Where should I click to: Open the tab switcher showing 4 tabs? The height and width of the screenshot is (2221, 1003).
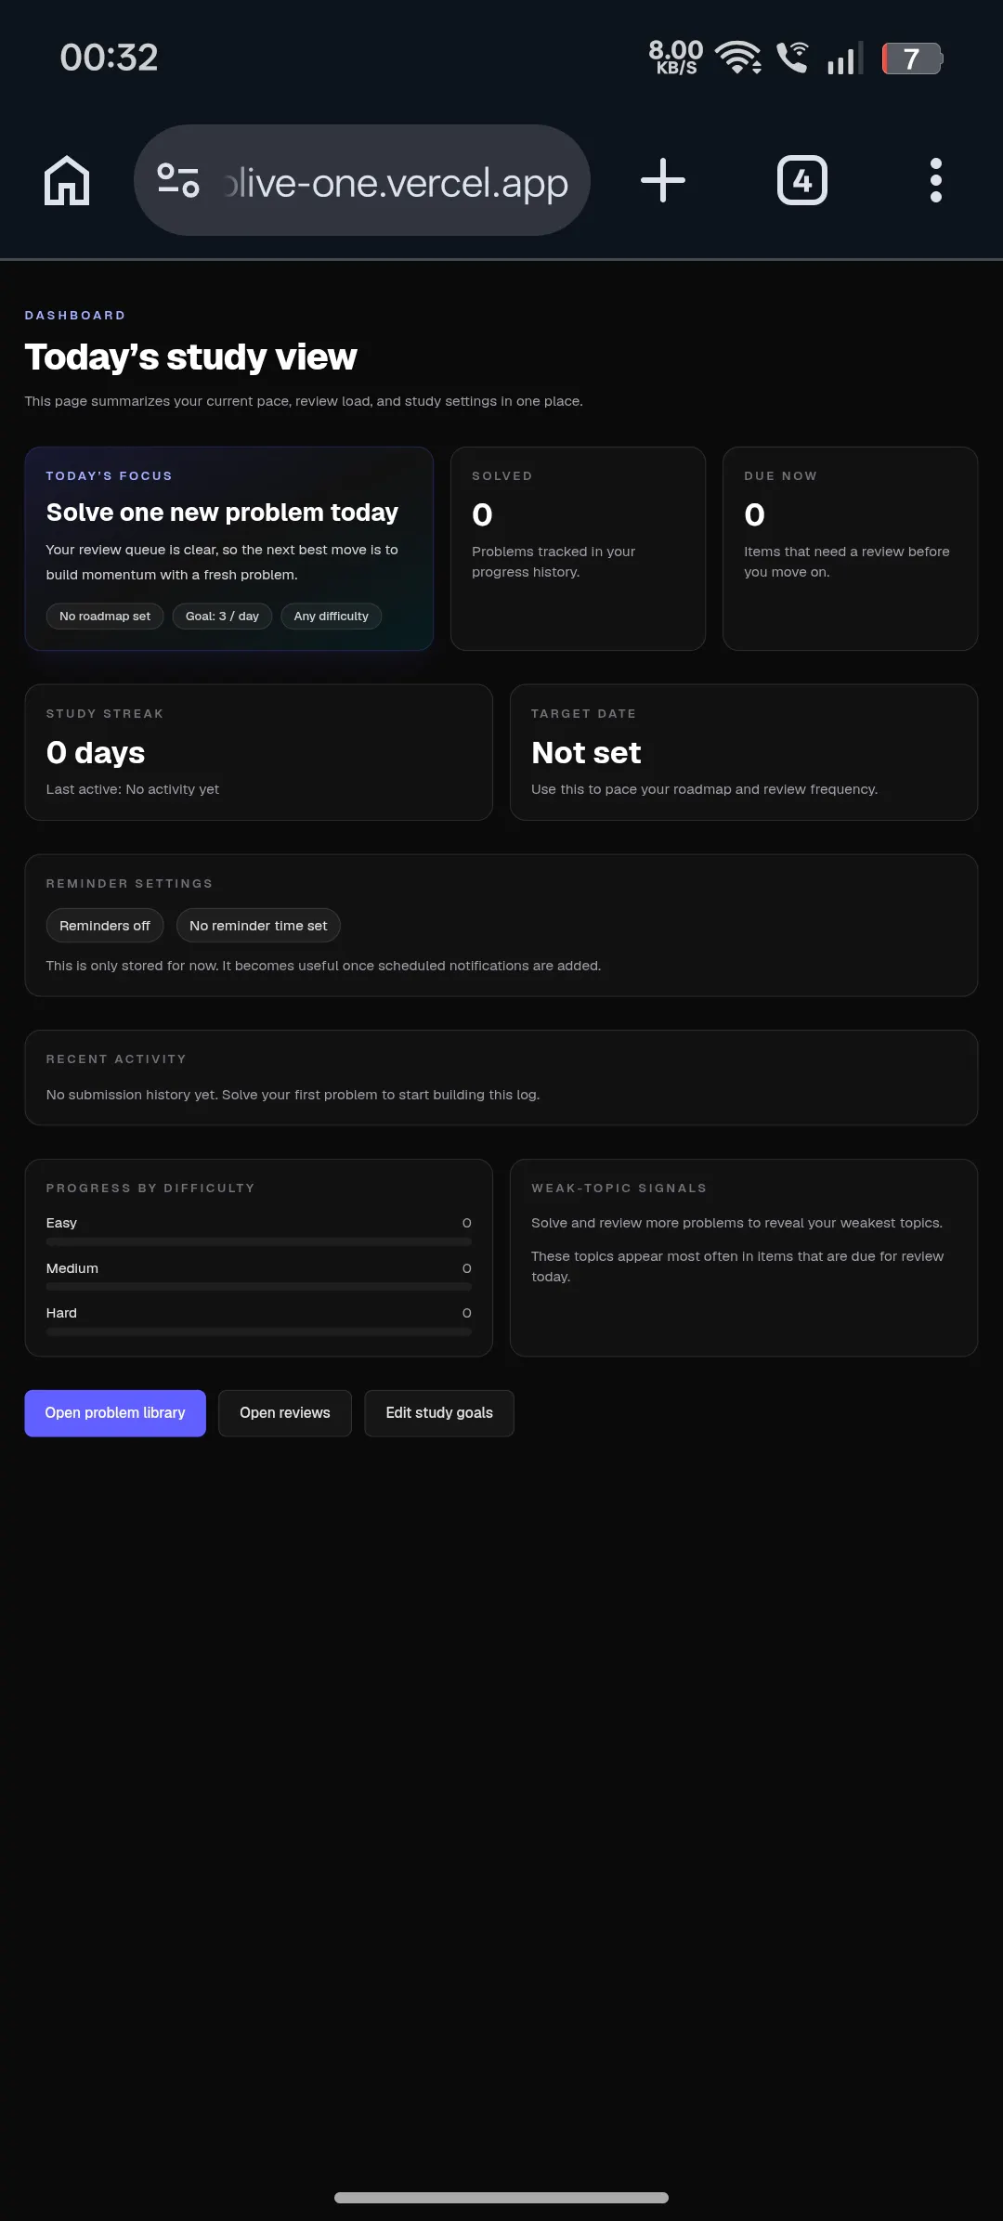click(x=802, y=180)
